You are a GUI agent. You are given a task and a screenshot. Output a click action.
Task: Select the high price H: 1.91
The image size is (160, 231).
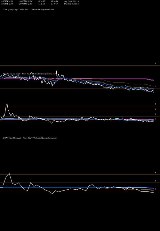tap(54, 1)
